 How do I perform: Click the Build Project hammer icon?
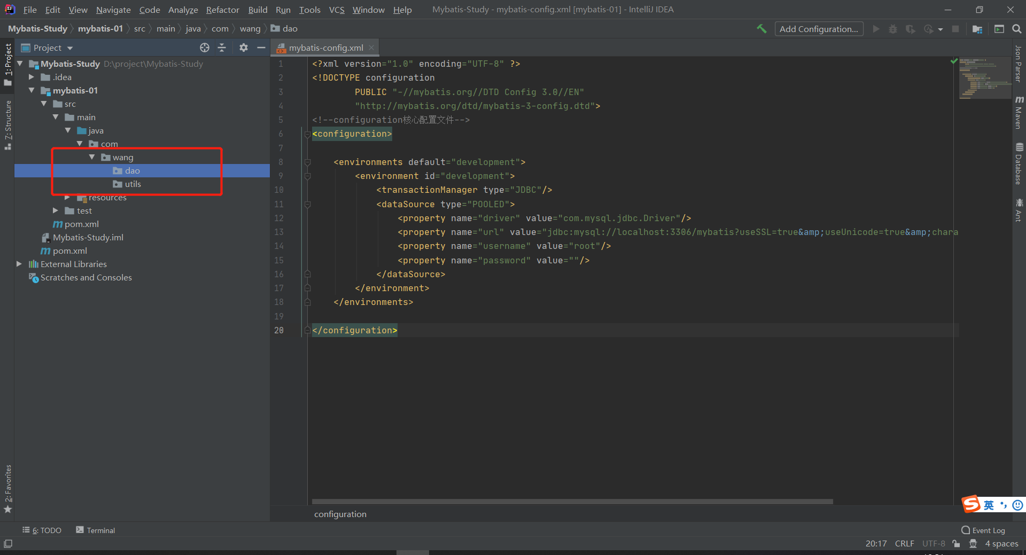coord(761,29)
